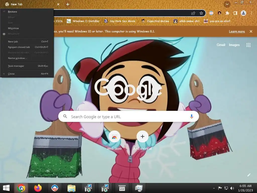
Task: Click the Search Google or type a URL box
Action: click(x=129, y=117)
